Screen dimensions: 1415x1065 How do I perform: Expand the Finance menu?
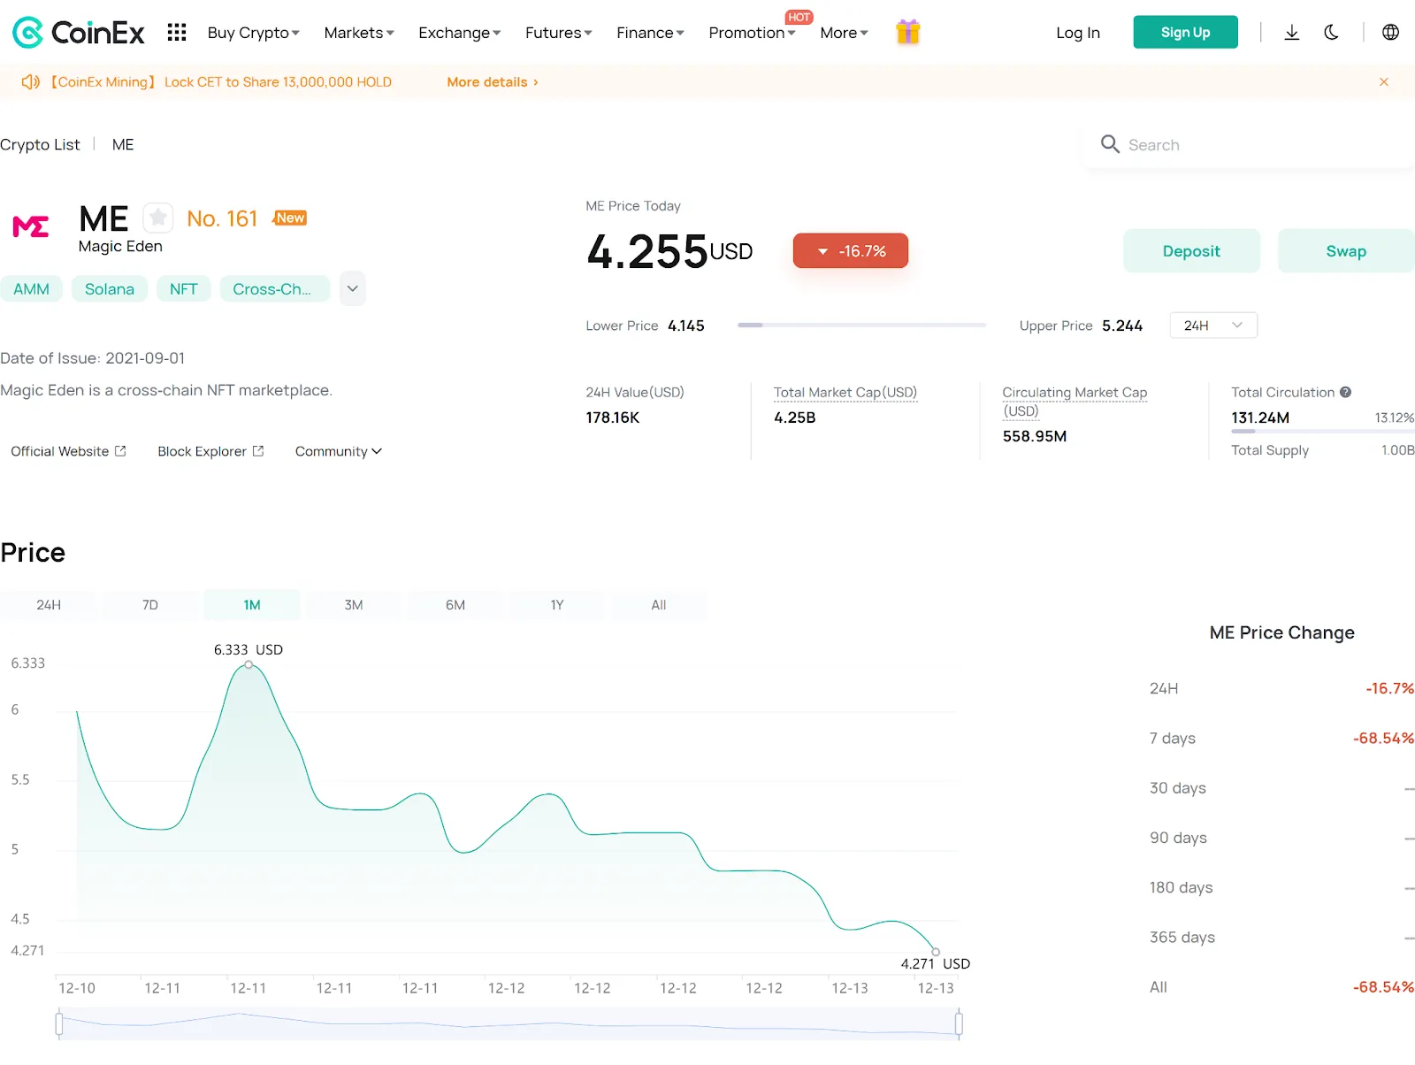pyautogui.click(x=651, y=33)
